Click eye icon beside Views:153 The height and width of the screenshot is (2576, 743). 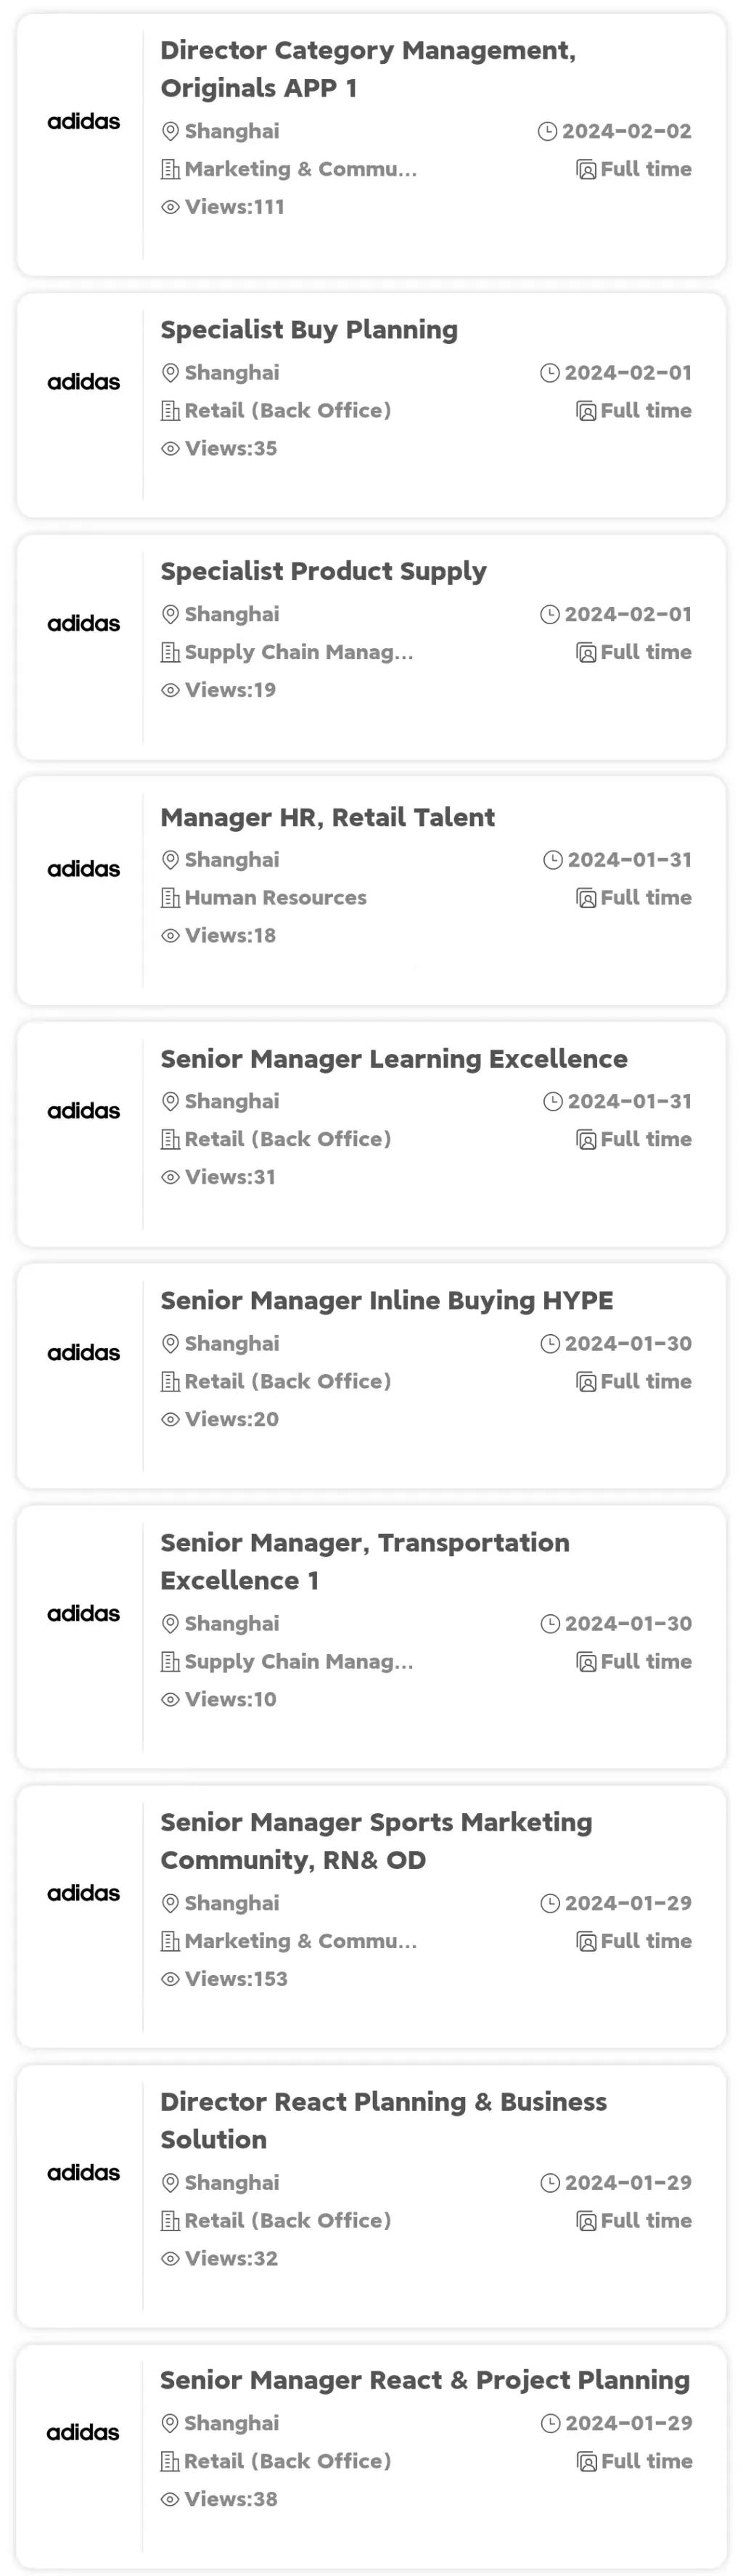[x=170, y=1979]
